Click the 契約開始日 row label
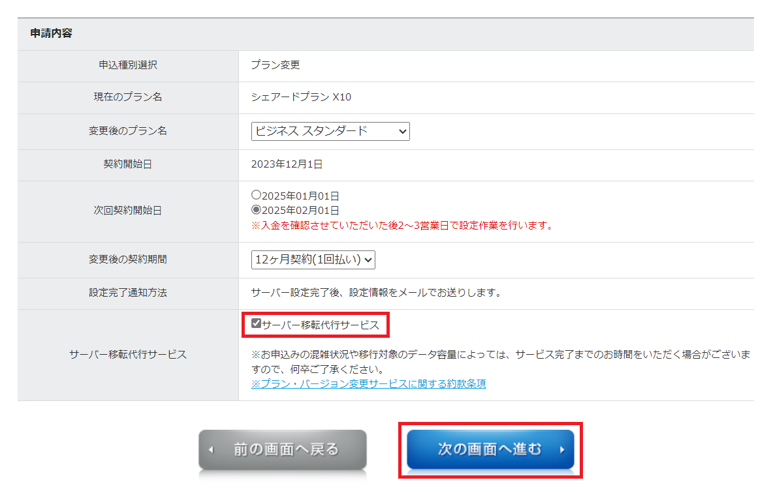771x493 pixels. point(128,164)
